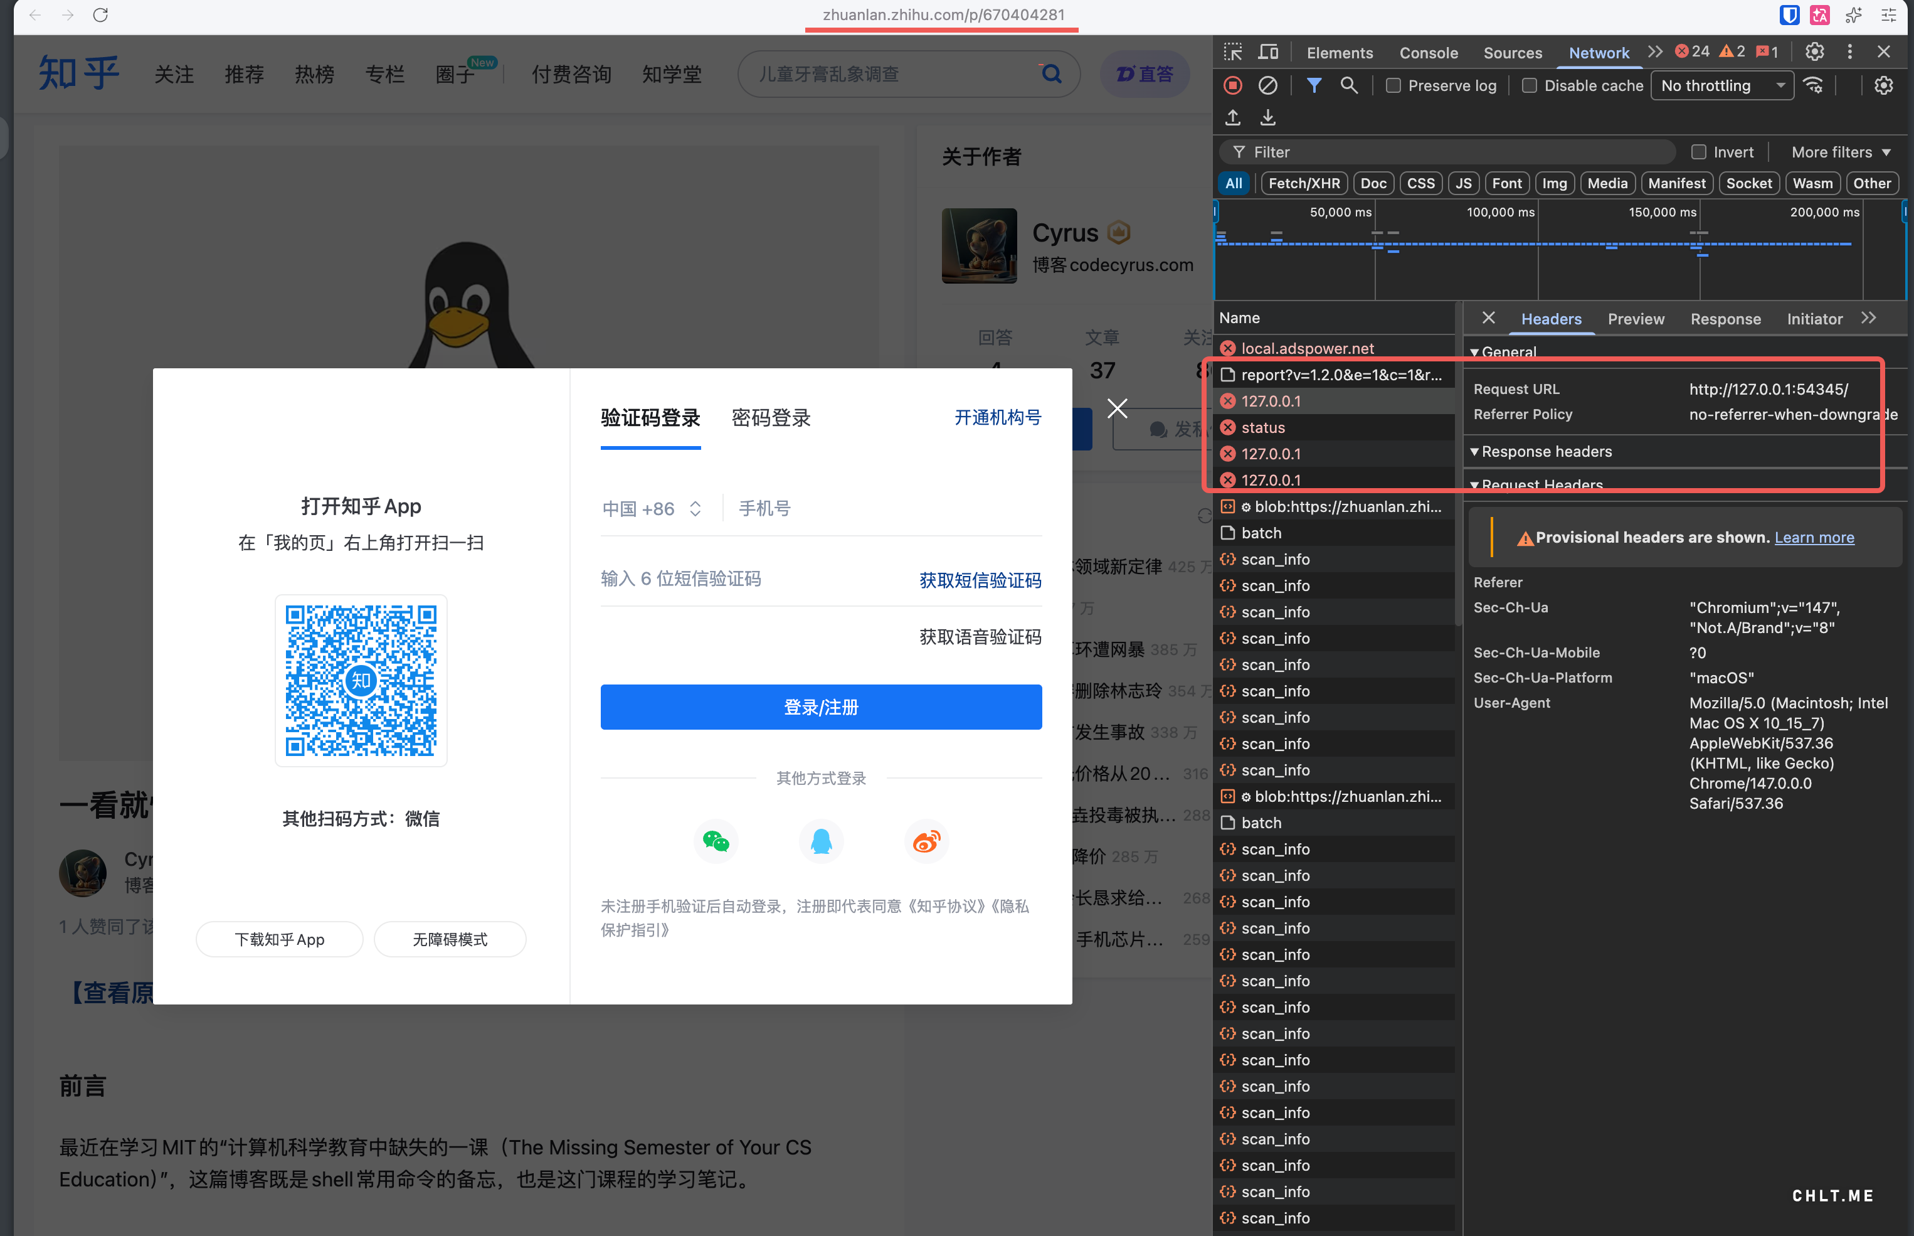Log in with QQ icon

tap(822, 841)
